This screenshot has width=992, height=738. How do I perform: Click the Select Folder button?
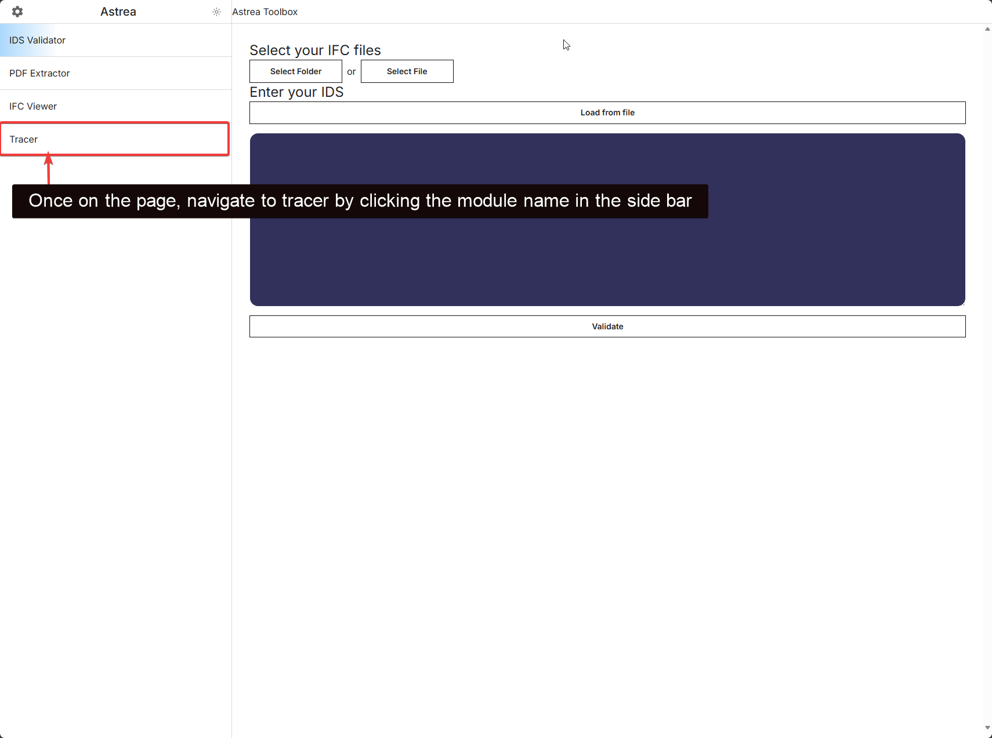point(295,71)
